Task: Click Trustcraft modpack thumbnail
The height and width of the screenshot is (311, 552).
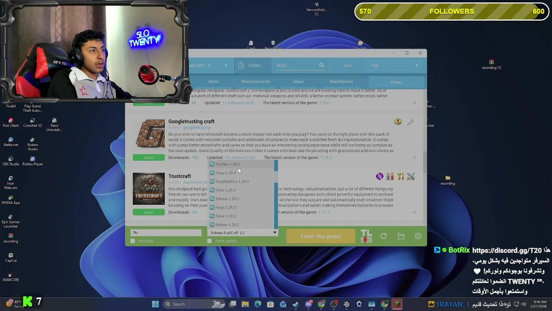Action: tap(149, 189)
